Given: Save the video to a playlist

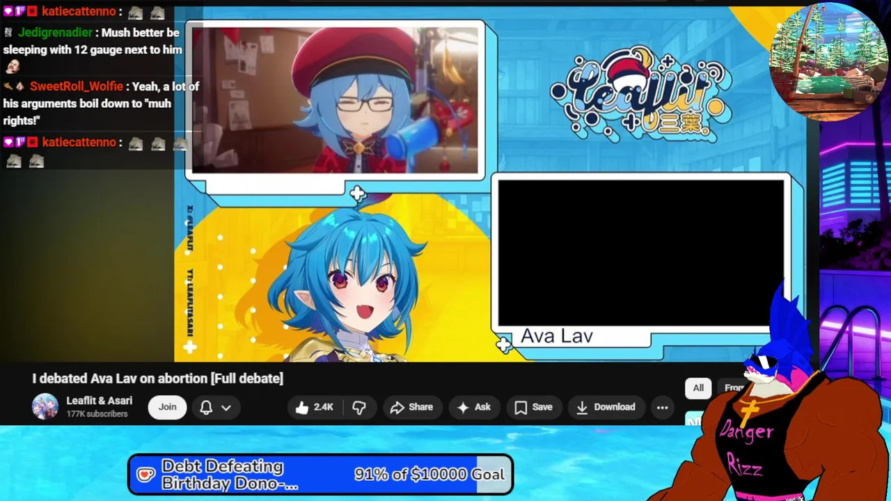Looking at the screenshot, I should coord(533,408).
